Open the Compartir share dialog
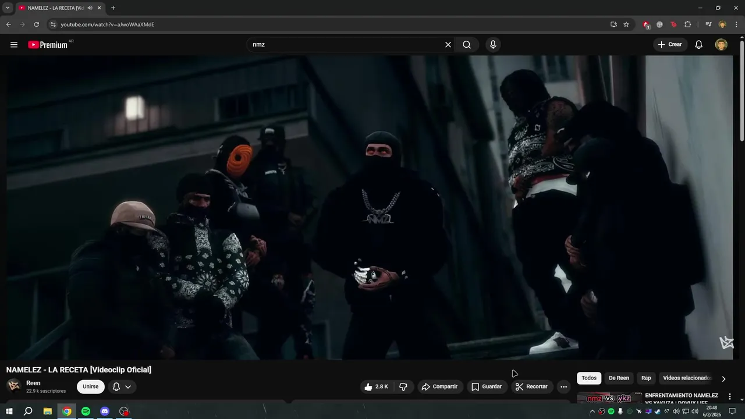This screenshot has height=419, width=745. 440,386
